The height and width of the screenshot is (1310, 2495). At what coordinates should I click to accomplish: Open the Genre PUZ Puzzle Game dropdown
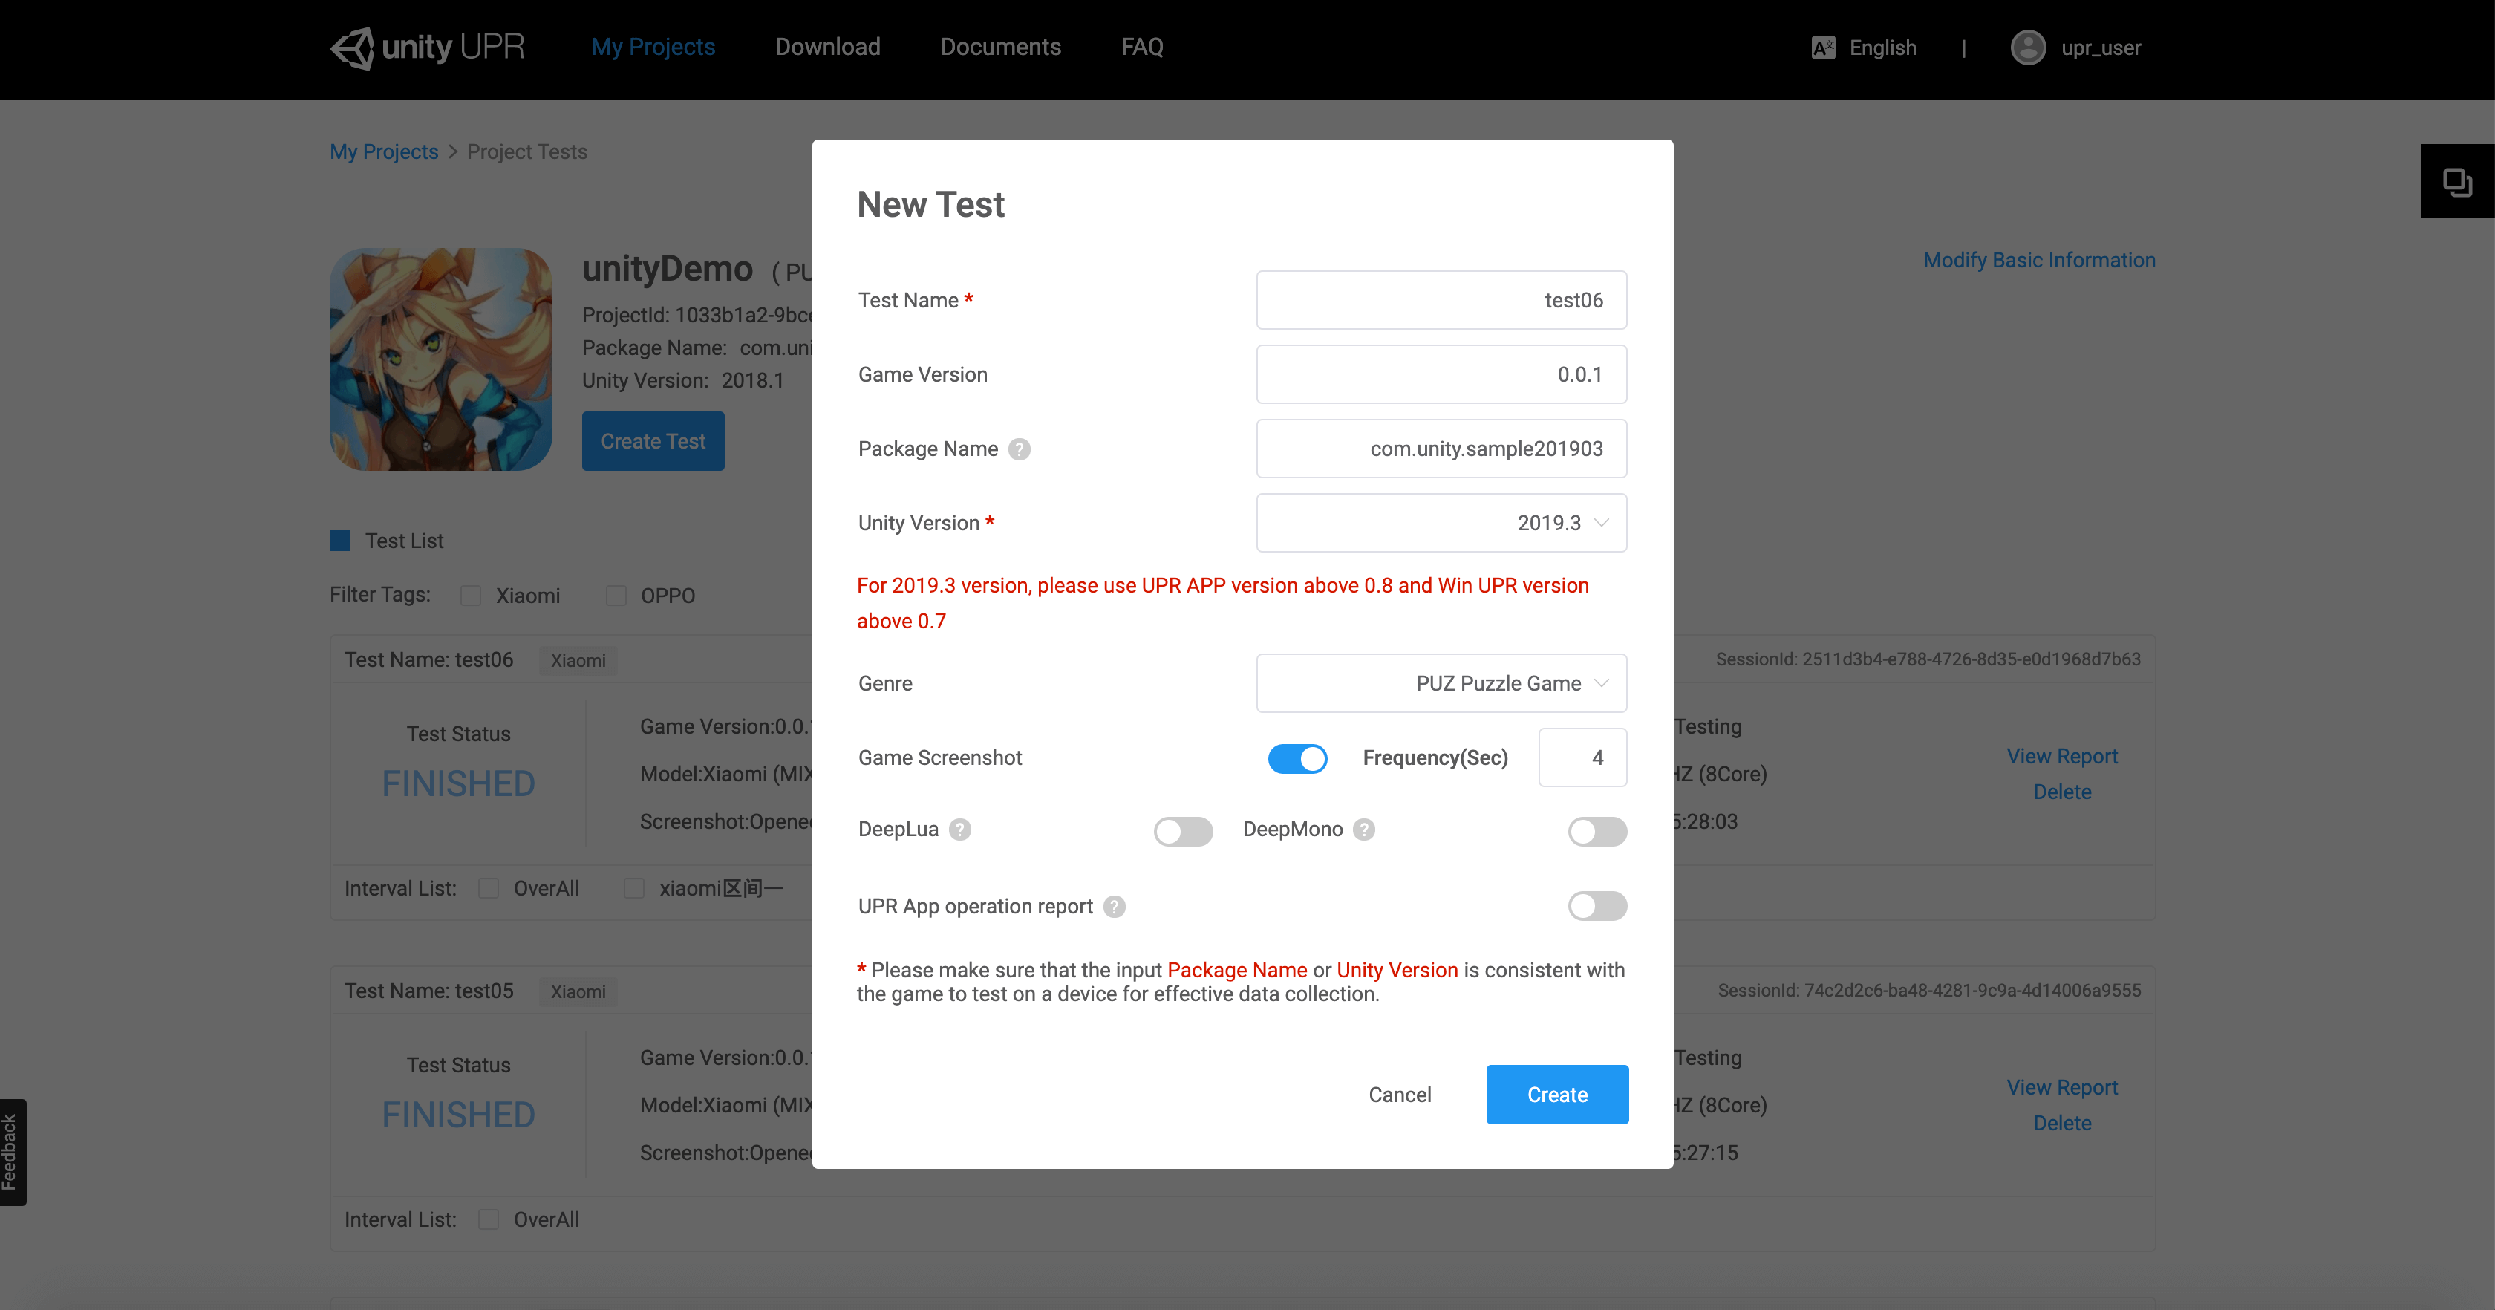1441,684
